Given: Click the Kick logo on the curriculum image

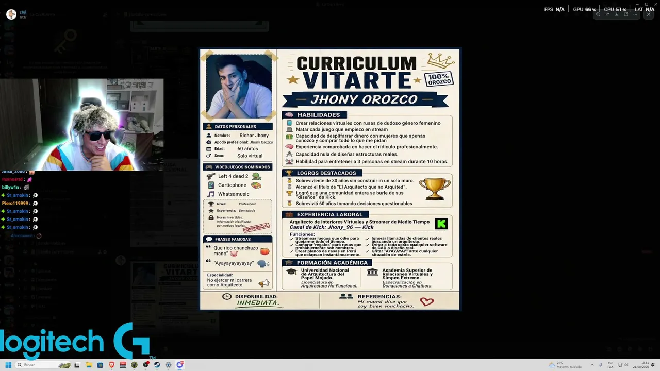Looking at the screenshot, I should [441, 224].
